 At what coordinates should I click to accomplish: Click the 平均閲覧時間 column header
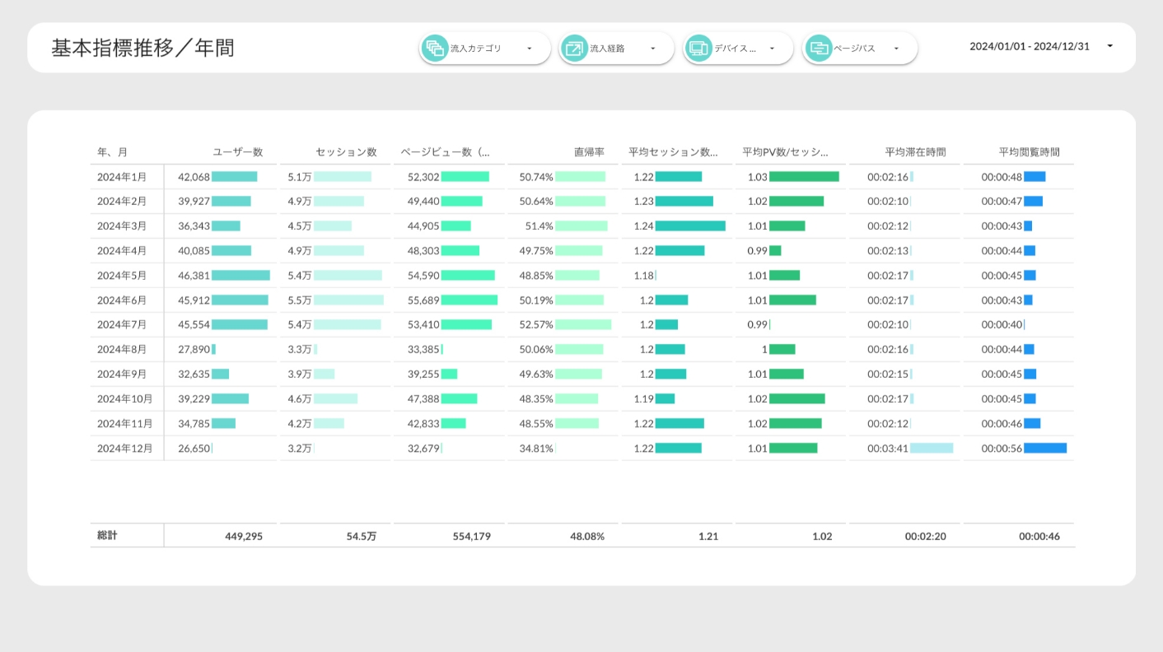1029,152
